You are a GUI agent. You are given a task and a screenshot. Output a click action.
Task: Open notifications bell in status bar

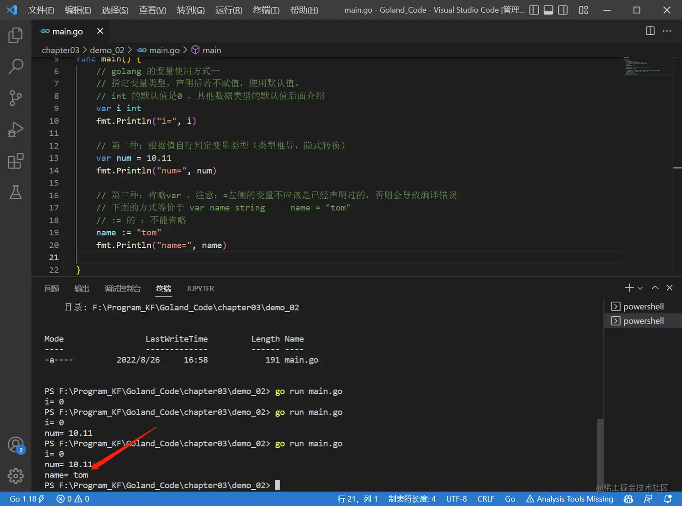point(668,499)
